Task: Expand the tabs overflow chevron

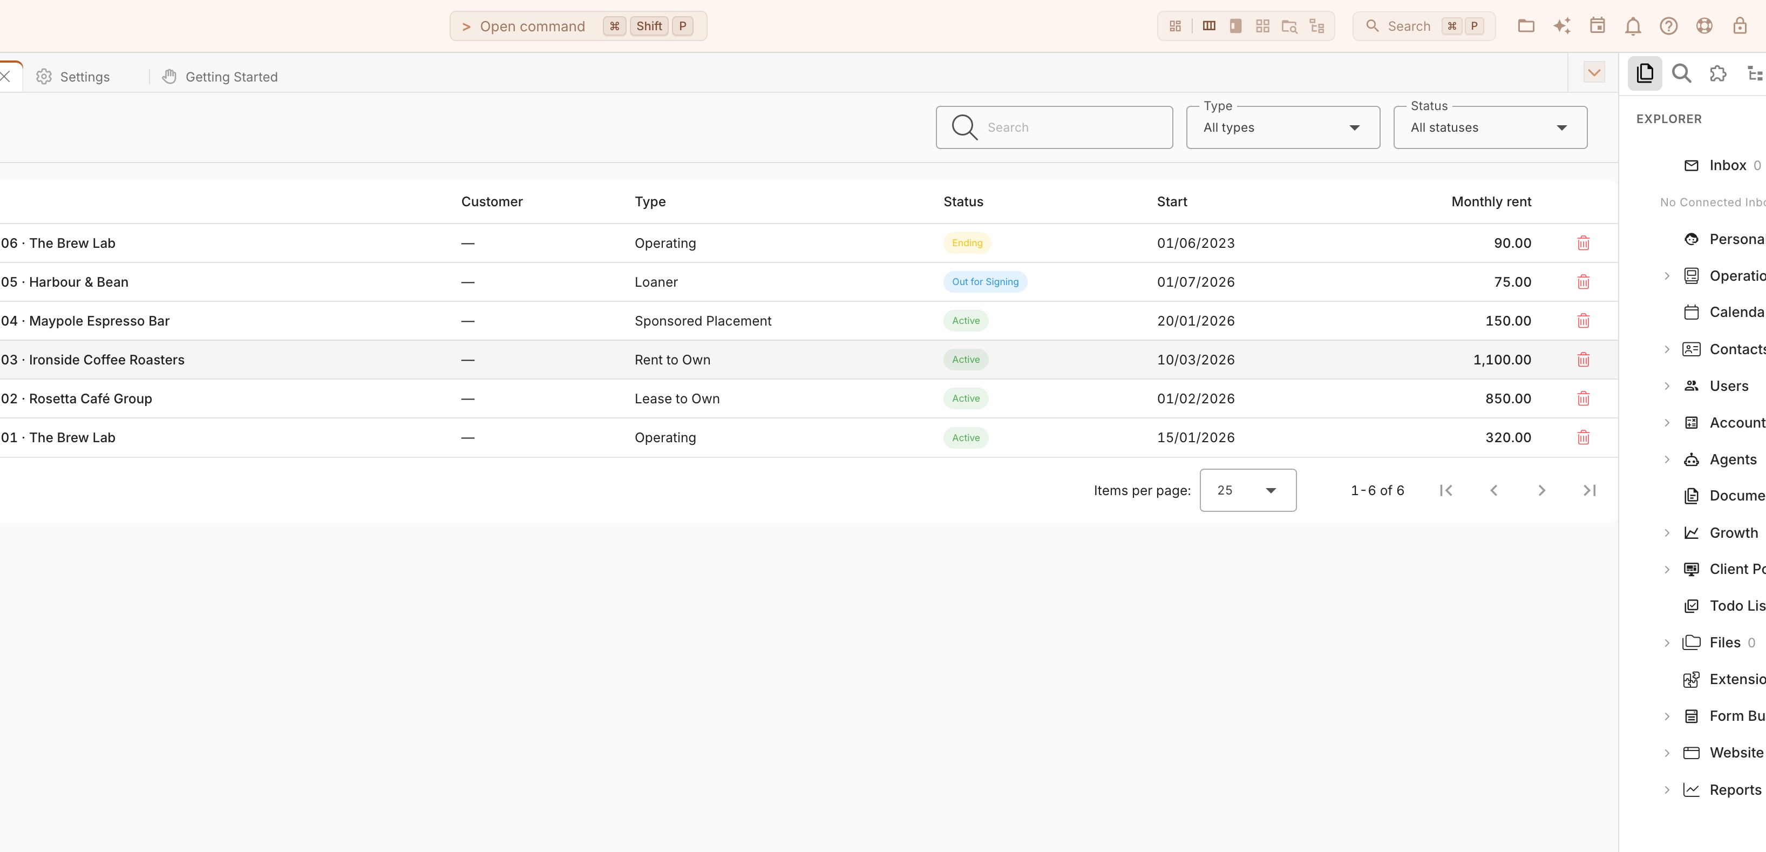Action: [1594, 73]
